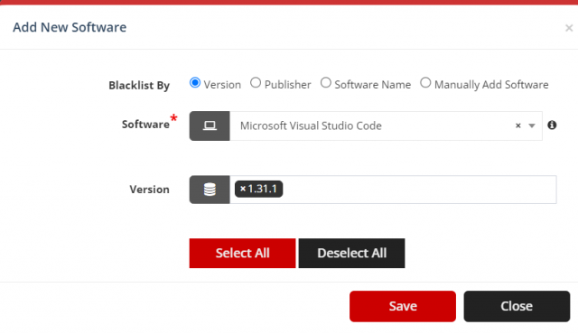The image size is (578, 334).
Task: Remove the 1.31.1 version tag
Action: tap(243, 189)
